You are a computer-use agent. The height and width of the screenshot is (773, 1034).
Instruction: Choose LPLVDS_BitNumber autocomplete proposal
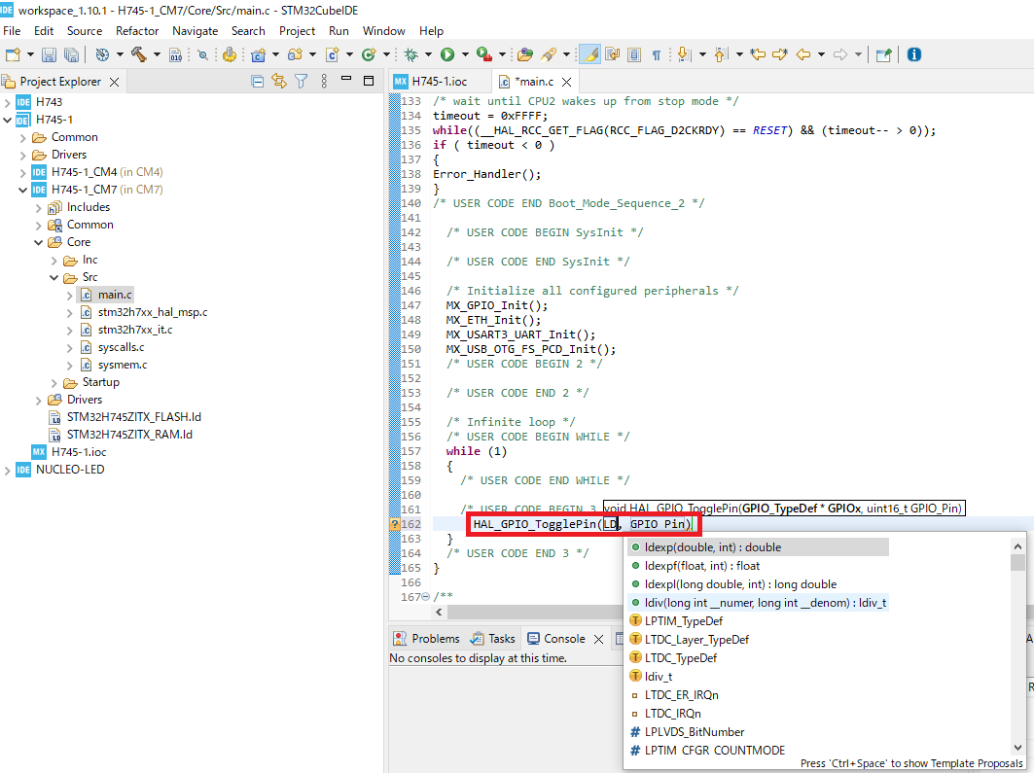pos(694,731)
